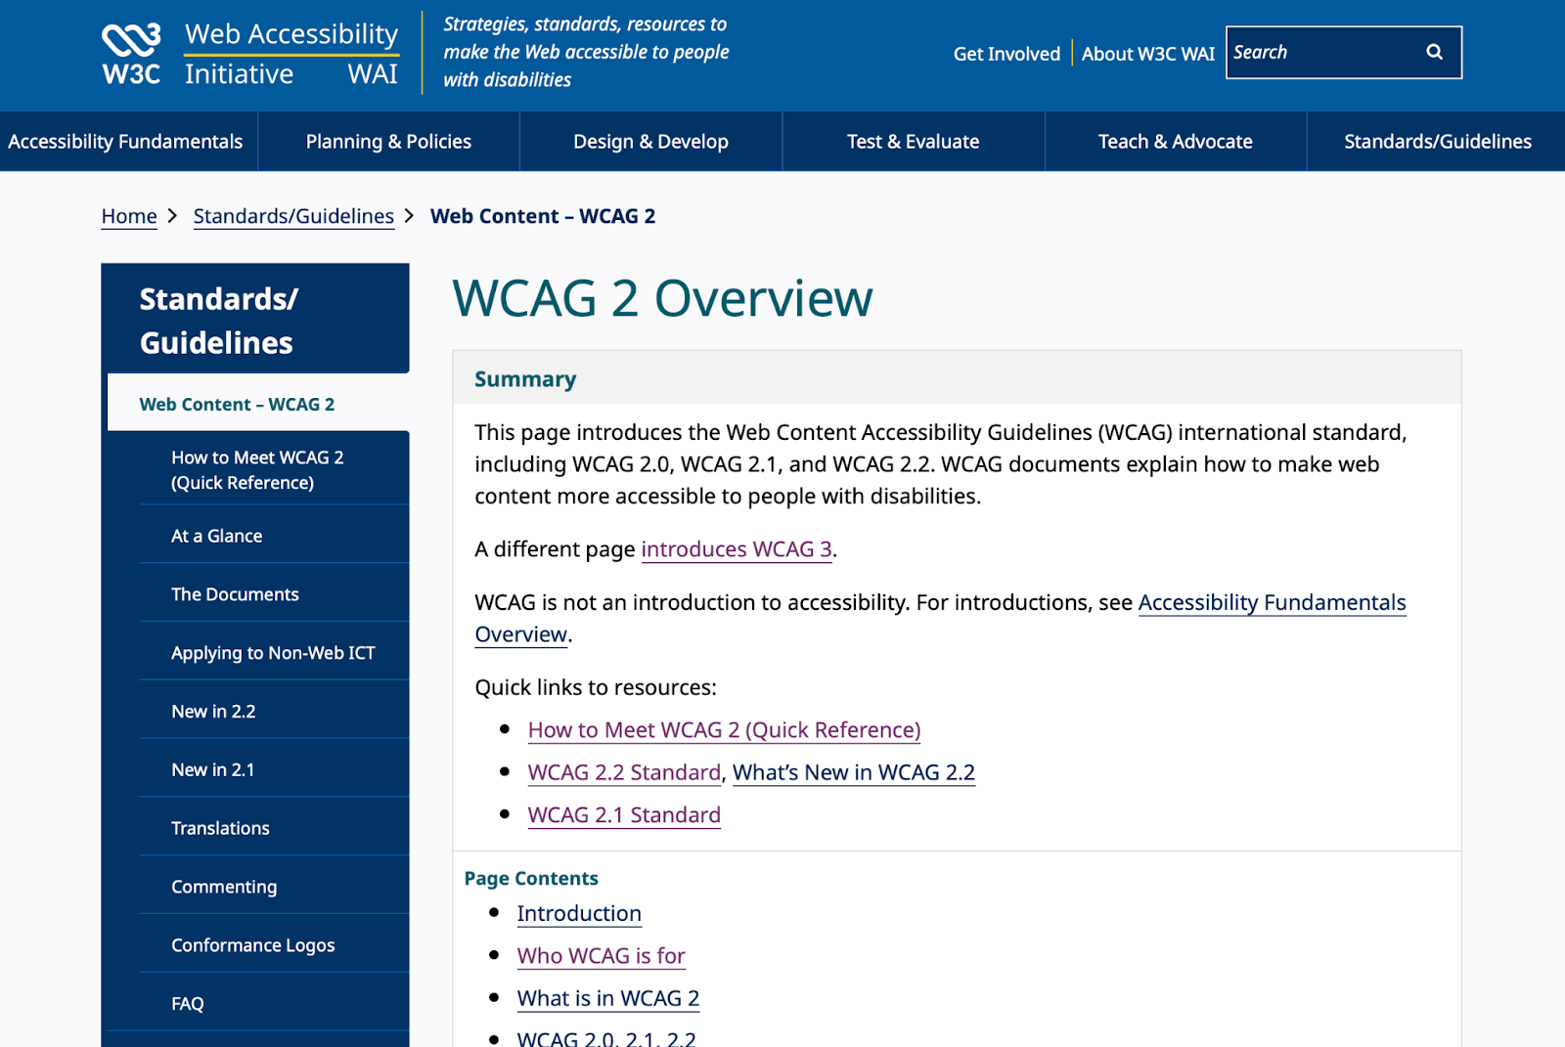Jump to What is in WCAG 2
The height and width of the screenshot is (1047, 1565).
point(608,998)
